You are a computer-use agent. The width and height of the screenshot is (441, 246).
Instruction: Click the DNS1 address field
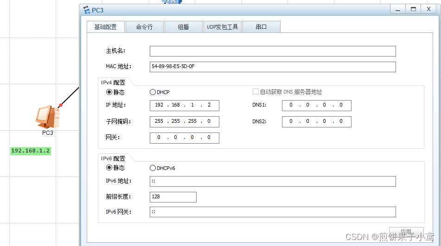point(317,106)
